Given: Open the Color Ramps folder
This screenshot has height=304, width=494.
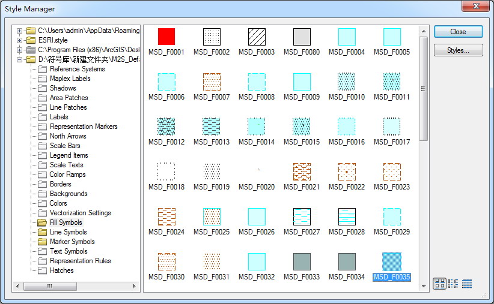Looking at the screenshot, I should click(x=67, y=174).
